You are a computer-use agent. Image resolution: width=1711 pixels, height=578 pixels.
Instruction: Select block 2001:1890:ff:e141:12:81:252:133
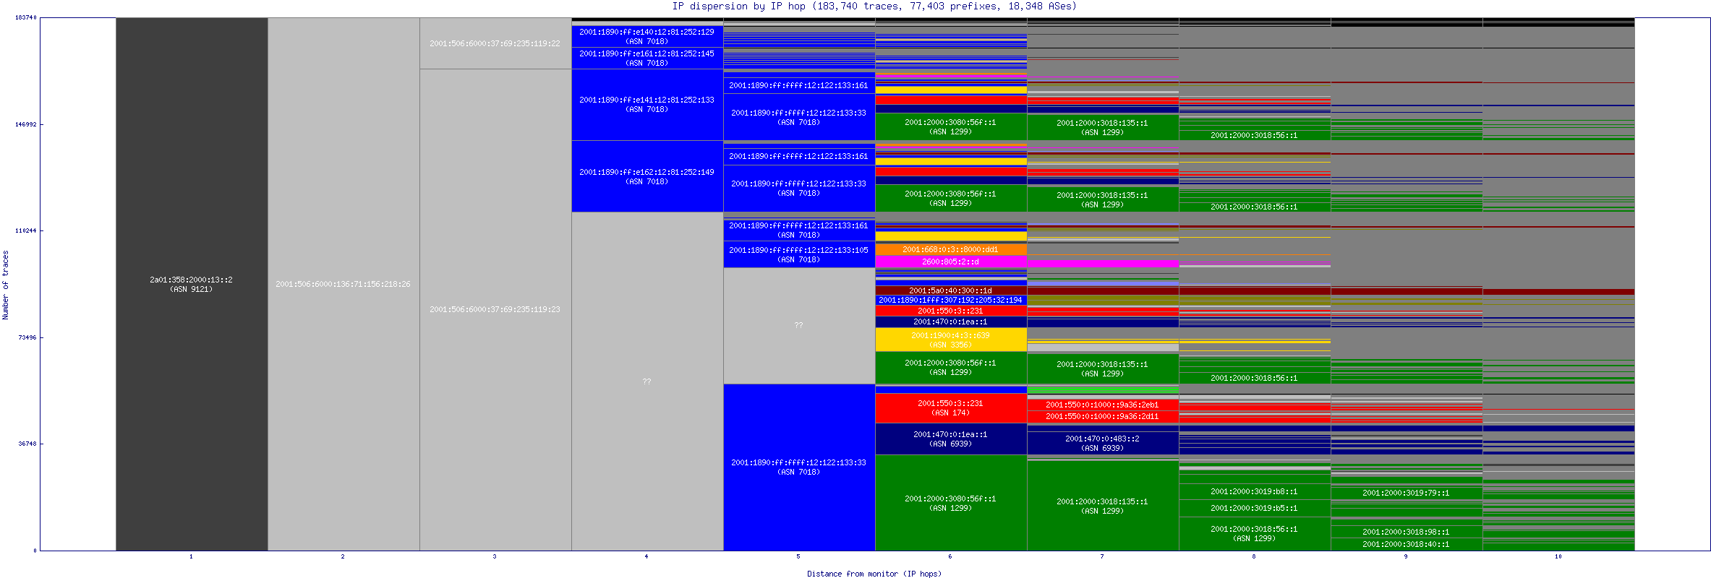(x=647, y=105)
